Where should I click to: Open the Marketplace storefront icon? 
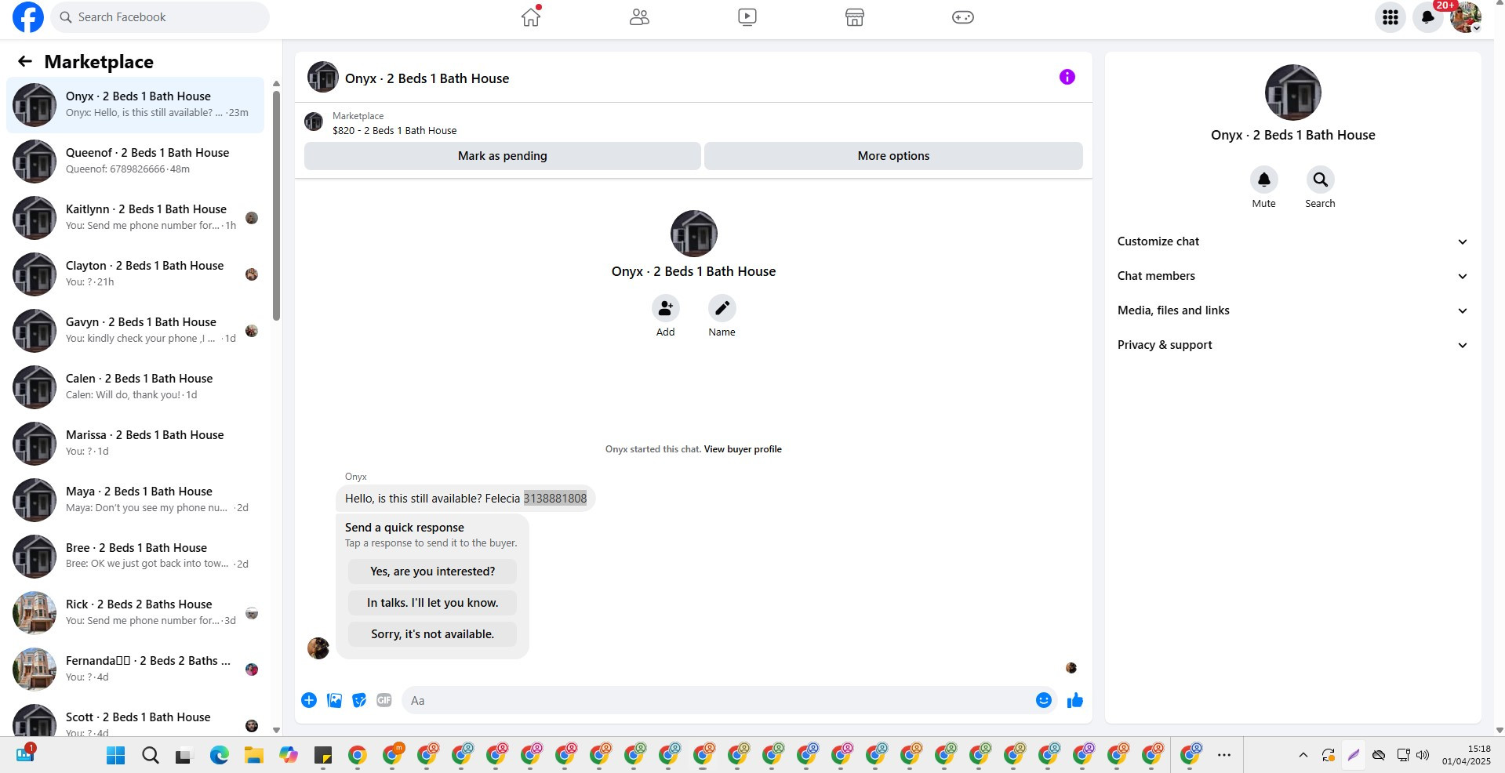pyautogui.click(x=855, y=17)
